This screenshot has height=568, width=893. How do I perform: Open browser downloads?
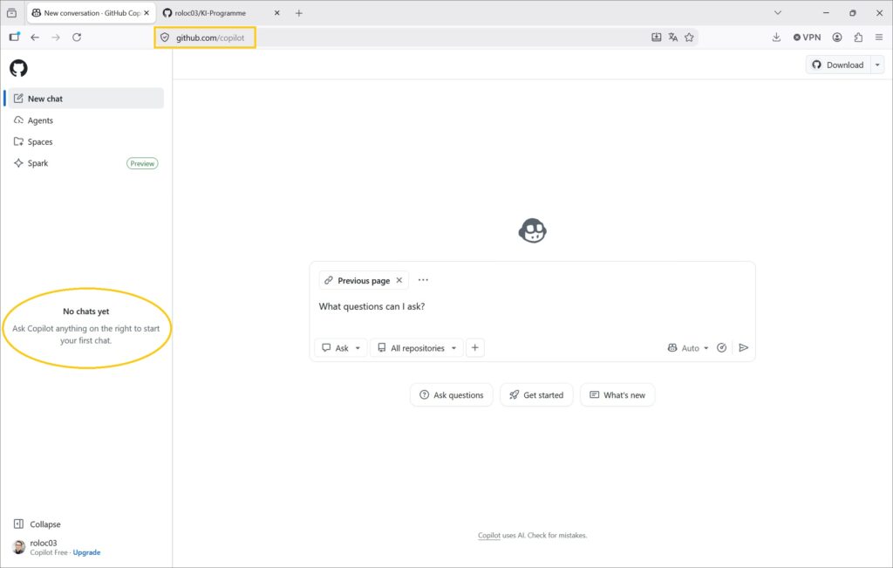click(x=776, y=37)
